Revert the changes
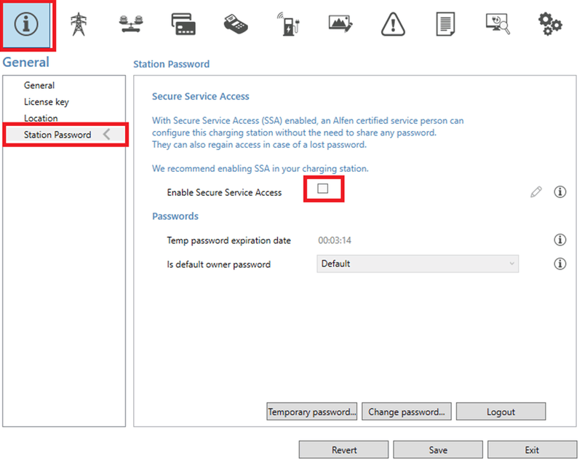This screenshot has width=582, height=469. [x=343, y=450]
